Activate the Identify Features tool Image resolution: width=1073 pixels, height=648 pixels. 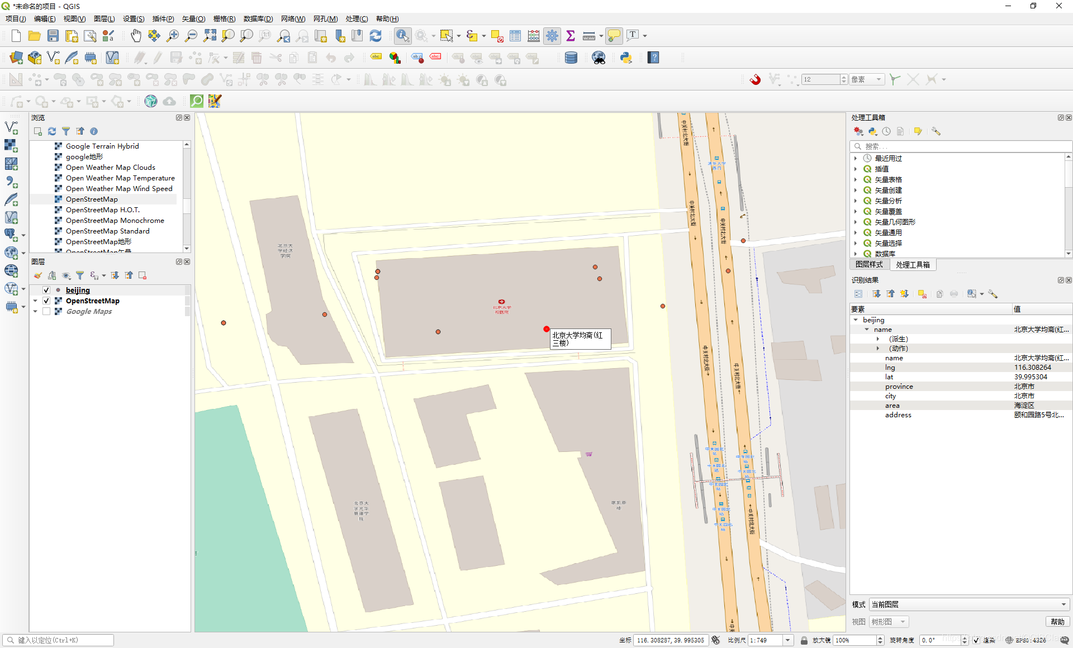coord(402,36)
